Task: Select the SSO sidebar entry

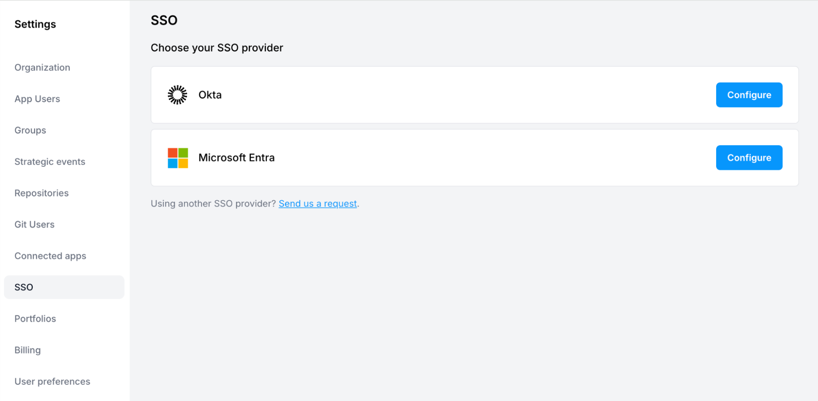Action: click(x=23, y=287)
